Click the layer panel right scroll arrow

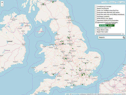click(x=123, y=34)
